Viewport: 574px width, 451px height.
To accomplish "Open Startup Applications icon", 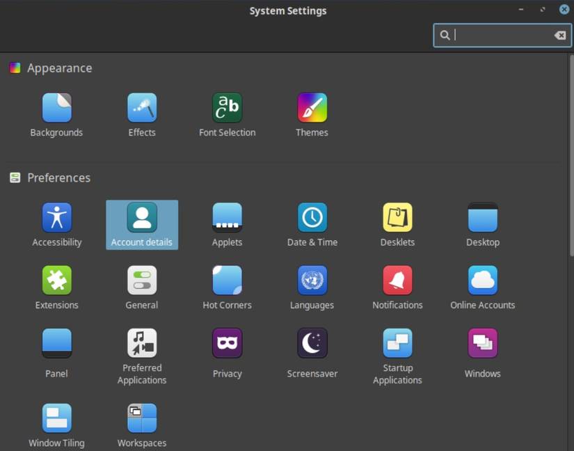I will tap(397, 343).
